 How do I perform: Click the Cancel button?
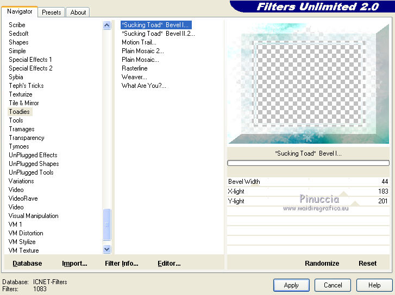333,285
